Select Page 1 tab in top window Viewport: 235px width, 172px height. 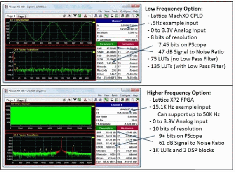tap(11, 16)
